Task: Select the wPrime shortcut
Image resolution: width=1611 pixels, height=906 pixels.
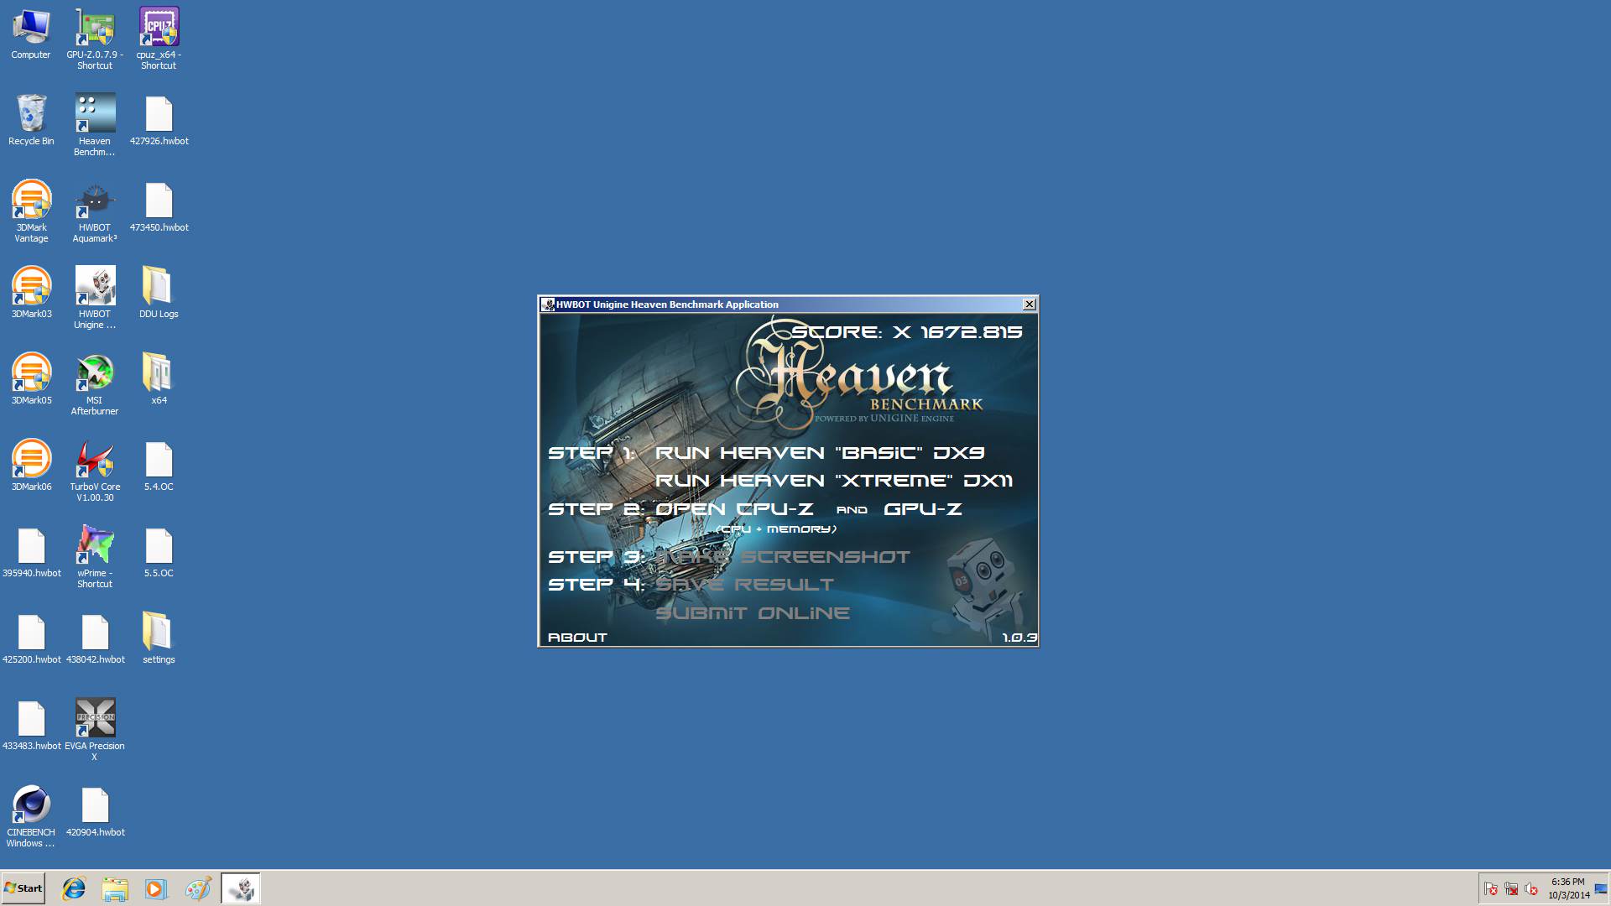Action: [x=95, y=557]
